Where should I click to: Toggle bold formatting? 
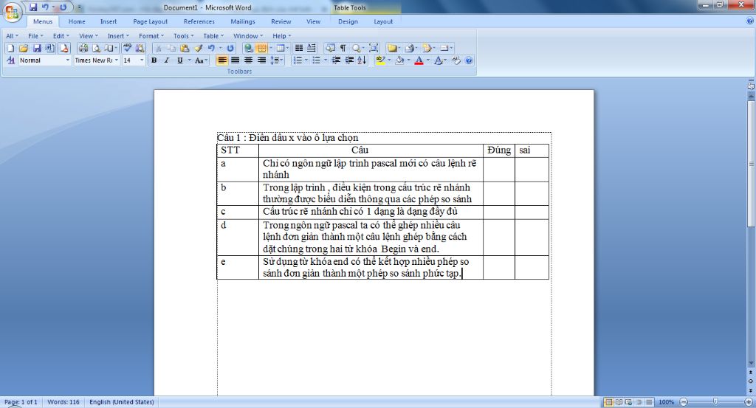point(154,60)
